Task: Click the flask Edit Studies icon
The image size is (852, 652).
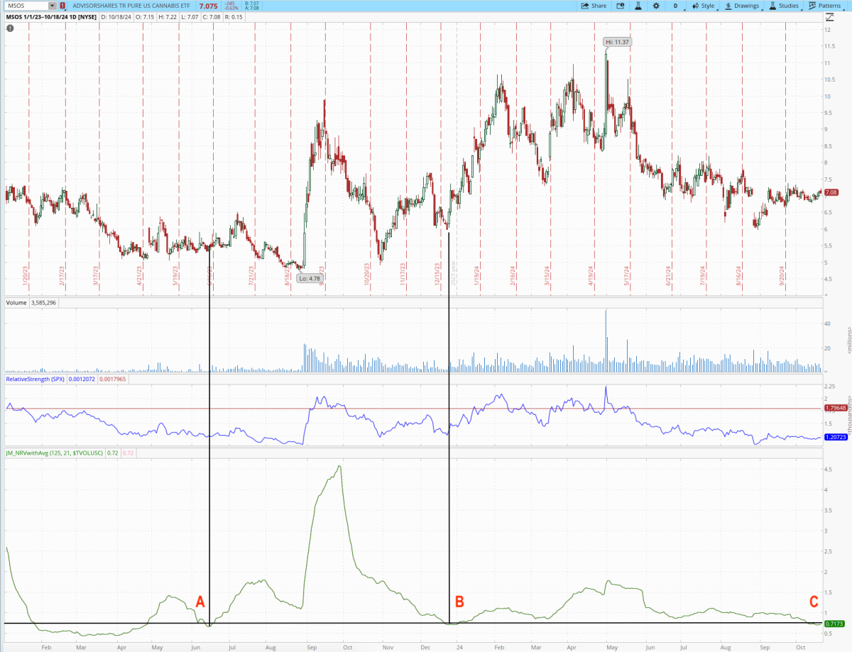Action: click(638, 6)
